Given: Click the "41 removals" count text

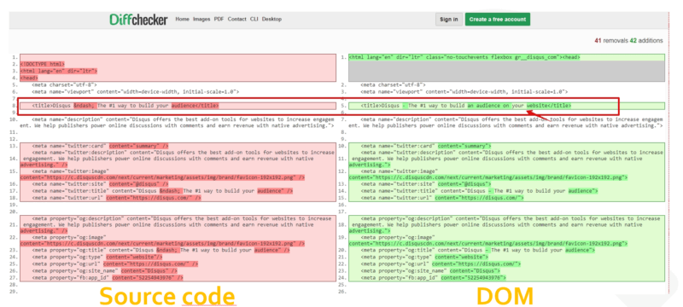Looking at the screenshot, I should (x=611, y=40).
